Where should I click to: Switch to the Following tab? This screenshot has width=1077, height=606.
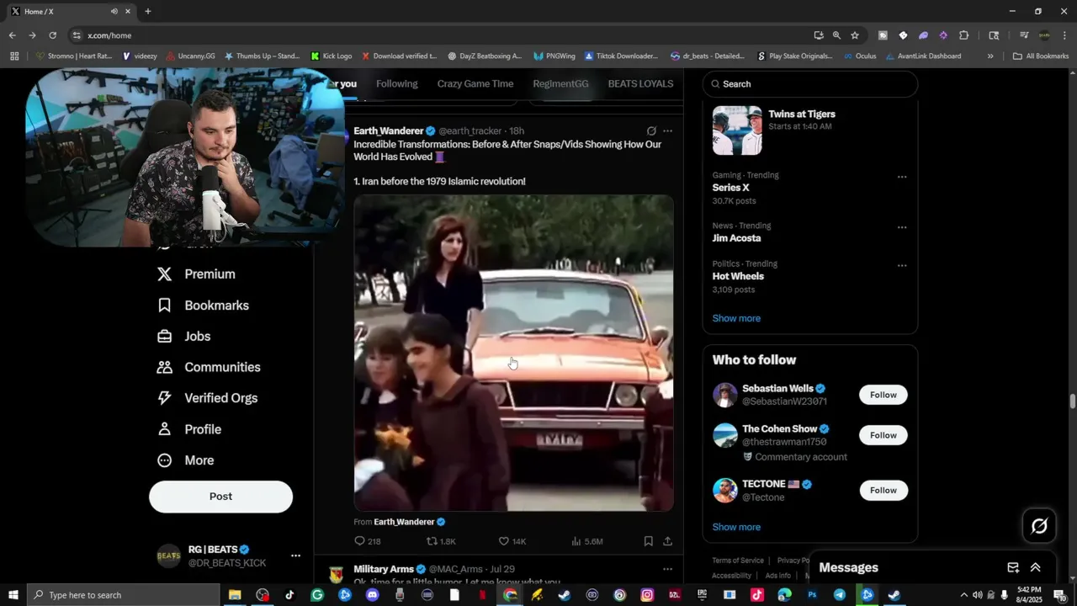(x=396, y=84)
